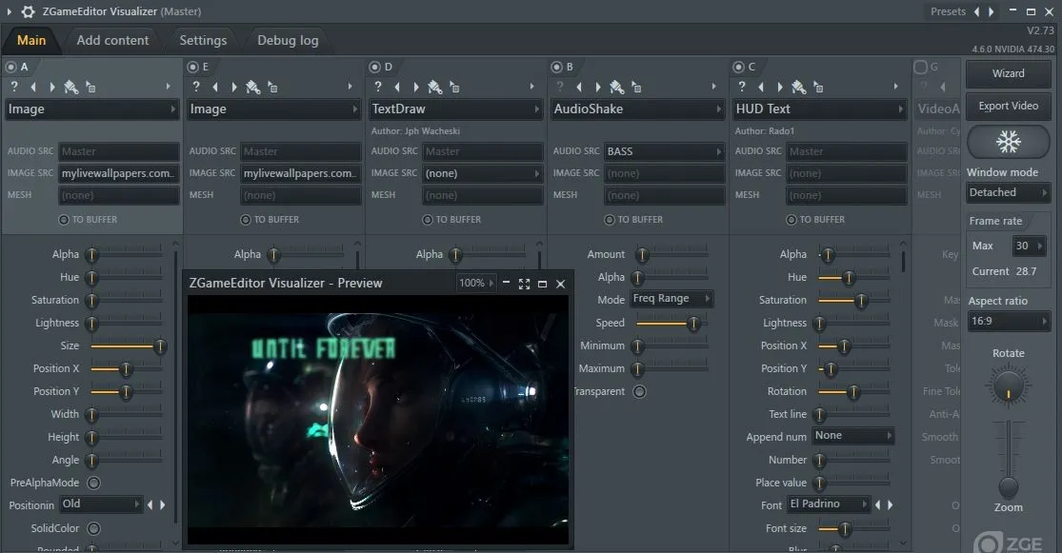Select next font arrow beside El Padrino
Screen dimensions: 1062x553
pos(890,505)
